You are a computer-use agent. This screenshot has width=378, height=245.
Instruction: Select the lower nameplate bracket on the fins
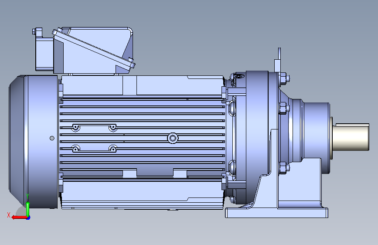click(x=94, y=149)
